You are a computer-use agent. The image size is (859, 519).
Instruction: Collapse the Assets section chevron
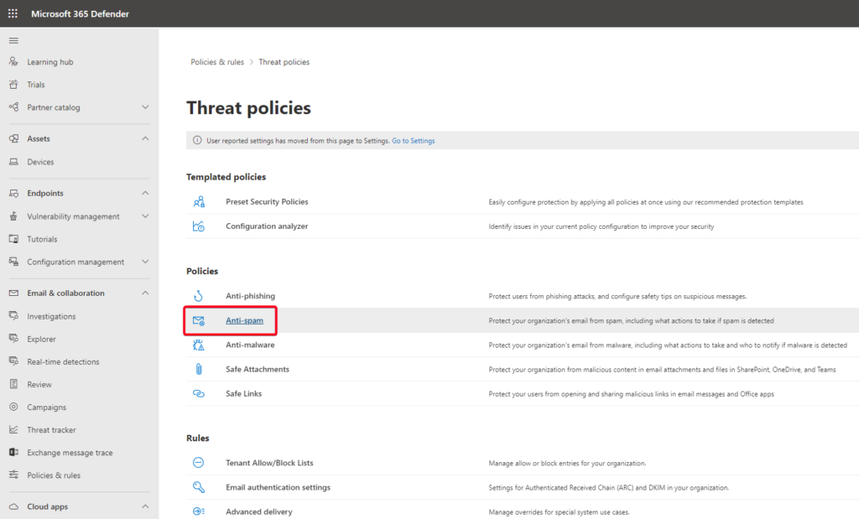145,138
